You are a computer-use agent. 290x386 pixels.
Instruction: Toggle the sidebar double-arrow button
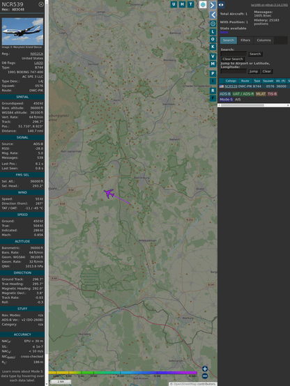[221, 5]
